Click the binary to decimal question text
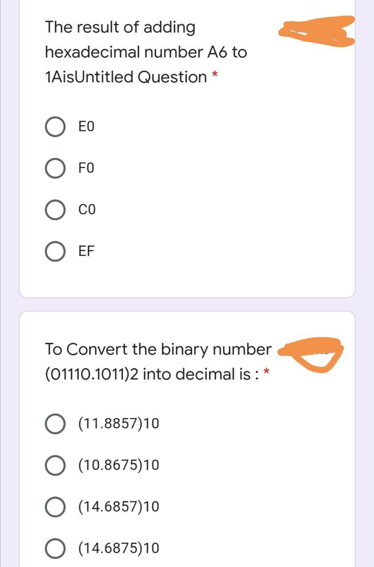 (158, 362)
